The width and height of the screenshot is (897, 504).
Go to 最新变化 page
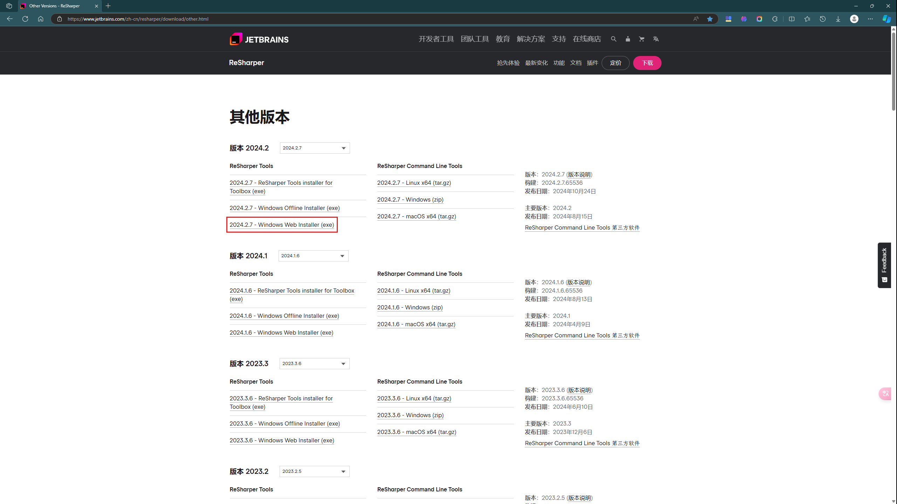point(536,63)
